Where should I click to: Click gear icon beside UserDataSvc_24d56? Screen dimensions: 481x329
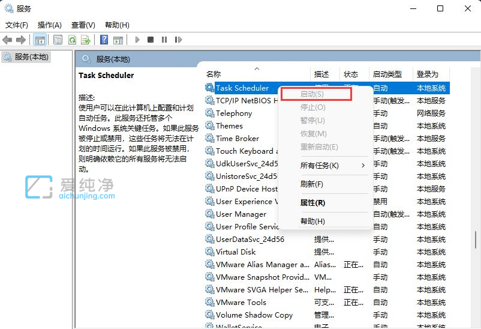click(x=210, y=239)
